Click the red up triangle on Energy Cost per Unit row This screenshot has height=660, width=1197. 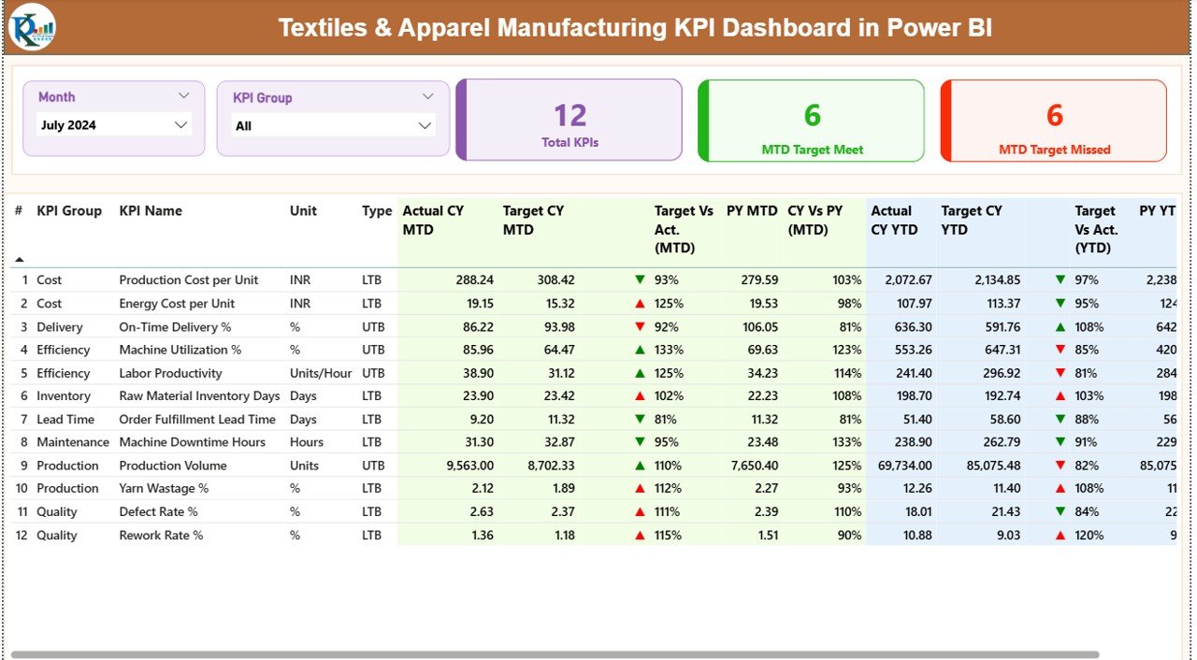640,303
